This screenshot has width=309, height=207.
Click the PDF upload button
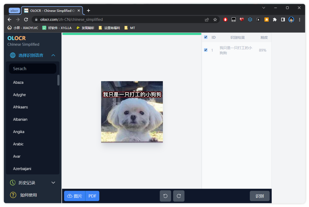(x=92, y=196)
